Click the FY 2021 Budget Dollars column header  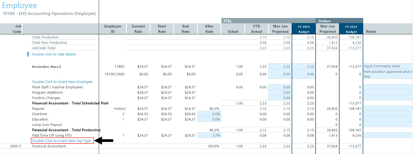point(351,29)
